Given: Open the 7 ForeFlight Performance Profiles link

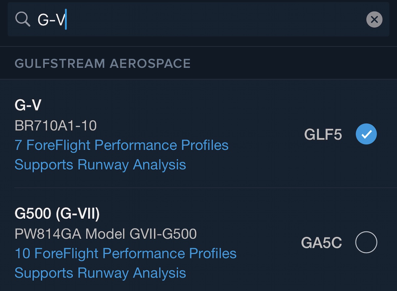Looking at the screenshot, I should 121,145.
